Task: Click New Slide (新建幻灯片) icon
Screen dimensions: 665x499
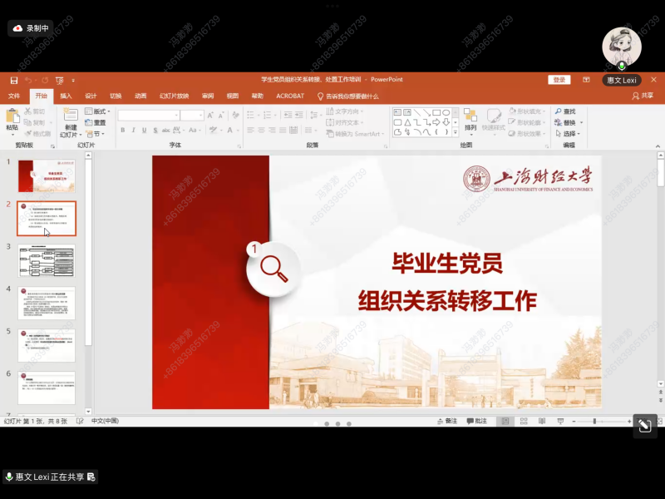Action: click(x=71, y=115)
